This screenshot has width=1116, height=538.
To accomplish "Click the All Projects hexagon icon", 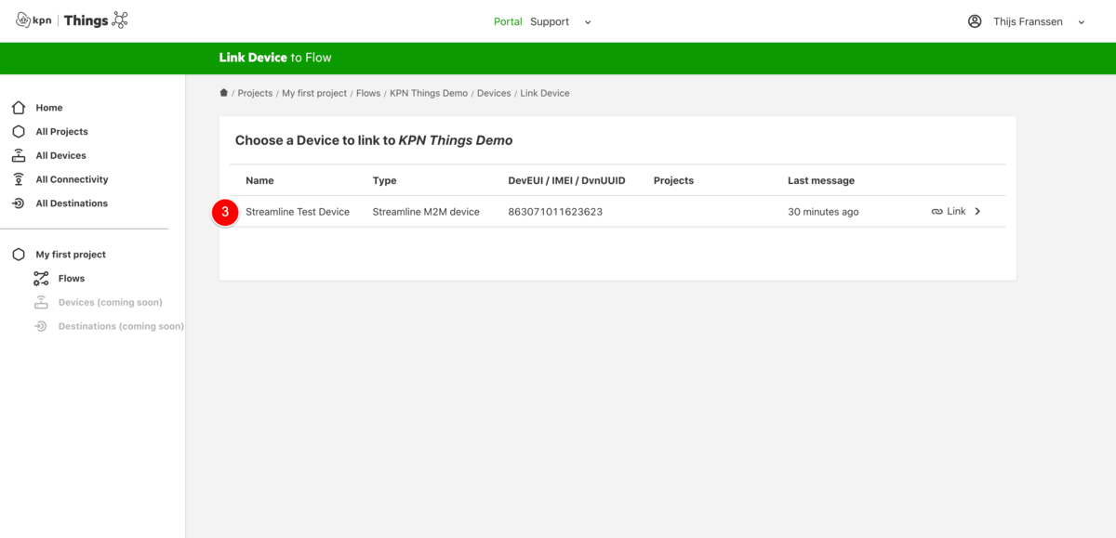I will 19,132.
